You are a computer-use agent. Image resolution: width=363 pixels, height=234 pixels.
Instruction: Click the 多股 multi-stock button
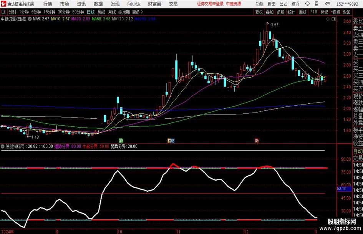[x=280, y=12]
